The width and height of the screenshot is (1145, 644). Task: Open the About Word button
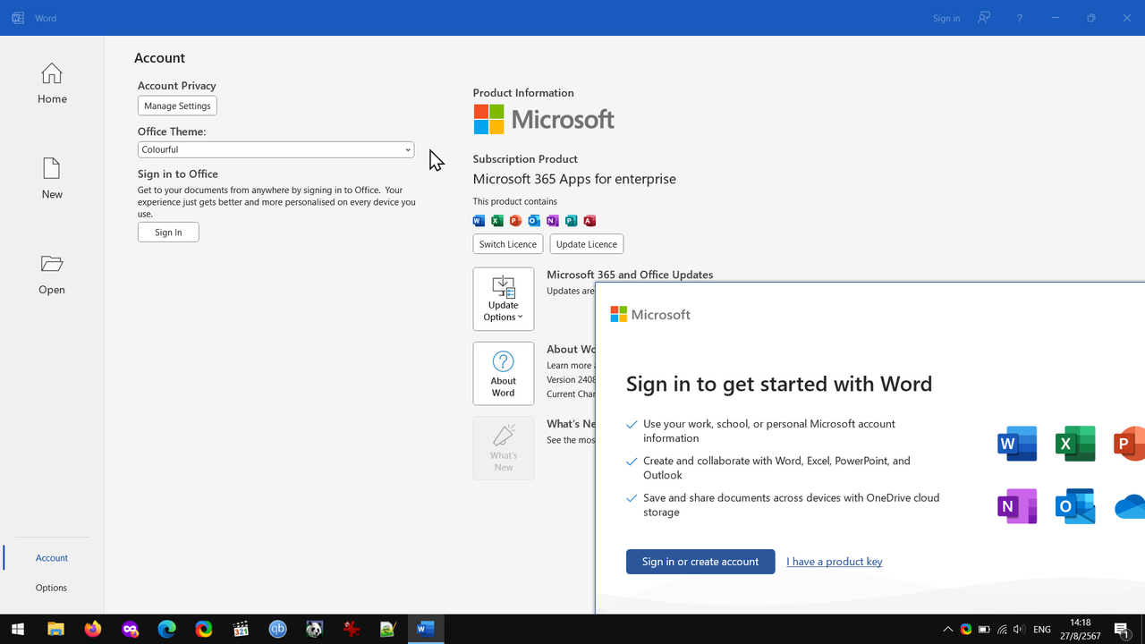(504, 374)
